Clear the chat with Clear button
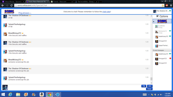This screenshot has height=97, width=173. click(x=149, y=89)
